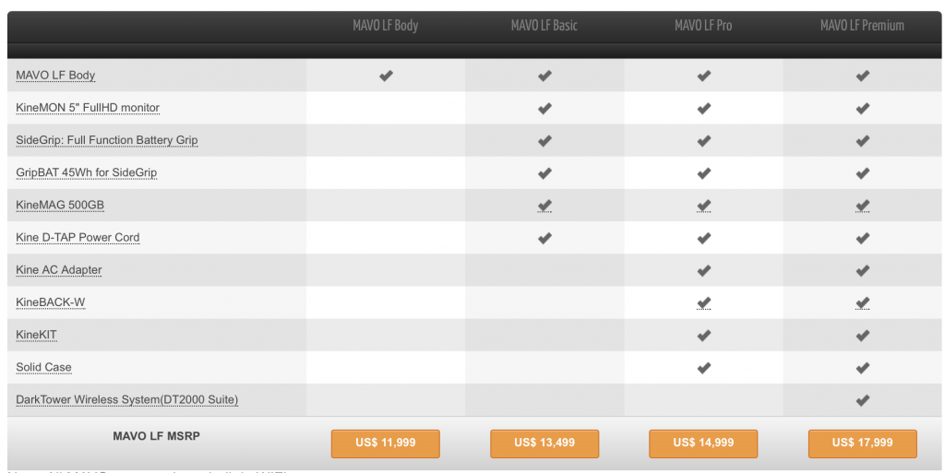
Task: Select the US$ 14,999 Pro price button
Action: (703, 443)
